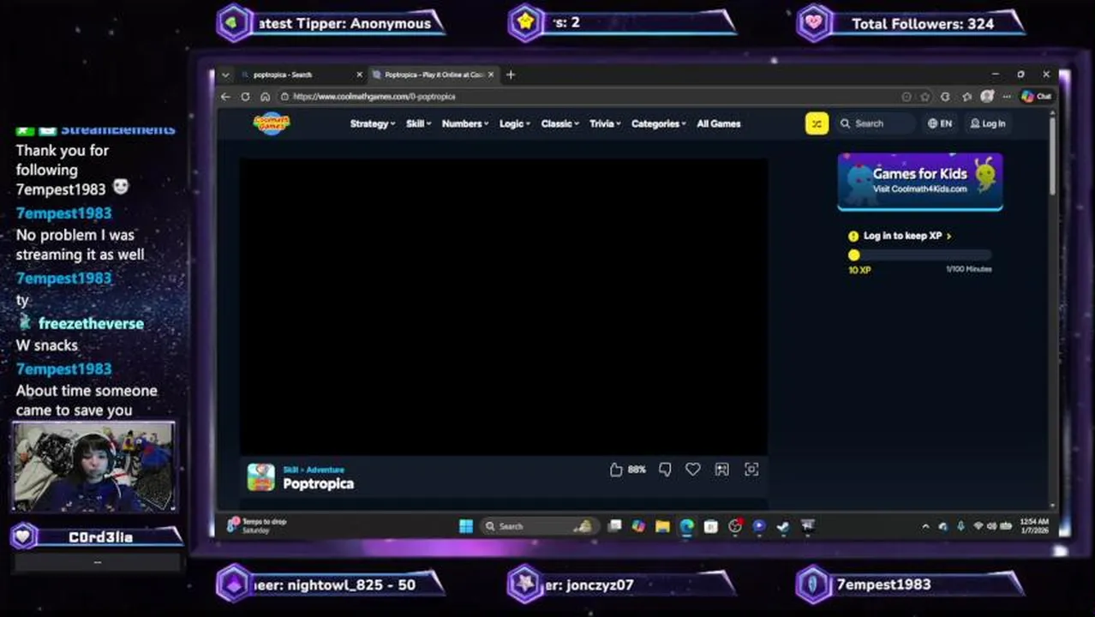Click the yellow random game shuffle button

[817, 123]
